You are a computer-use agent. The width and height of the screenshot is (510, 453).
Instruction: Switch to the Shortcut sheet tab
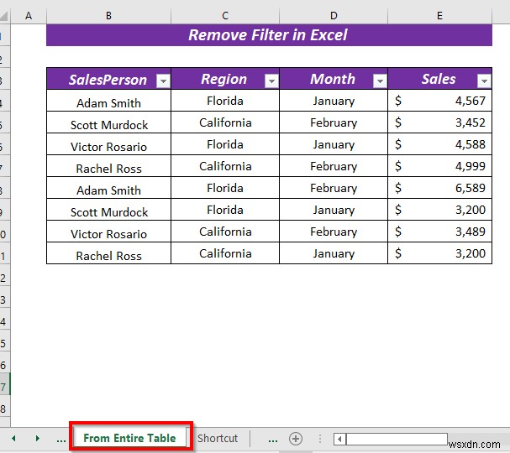(x=218, y=438)
